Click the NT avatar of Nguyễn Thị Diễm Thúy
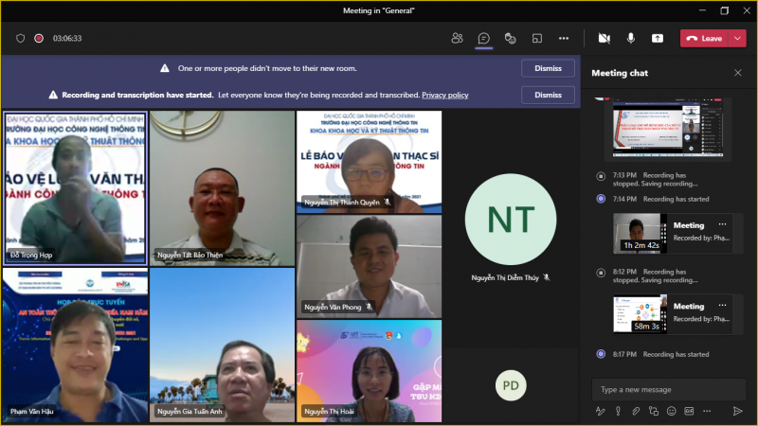This screenshot has height=426, width=758. coord(511,220)
